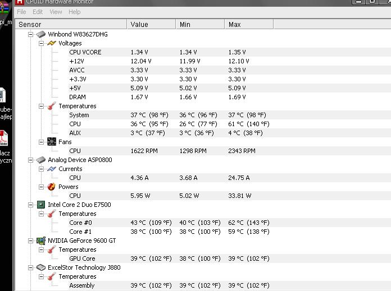The image size is (391, 291).
Task: Open the View menu
Action: point(56,12)
